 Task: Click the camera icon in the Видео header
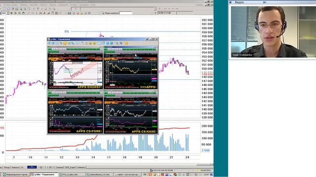(x=265, y=2)
